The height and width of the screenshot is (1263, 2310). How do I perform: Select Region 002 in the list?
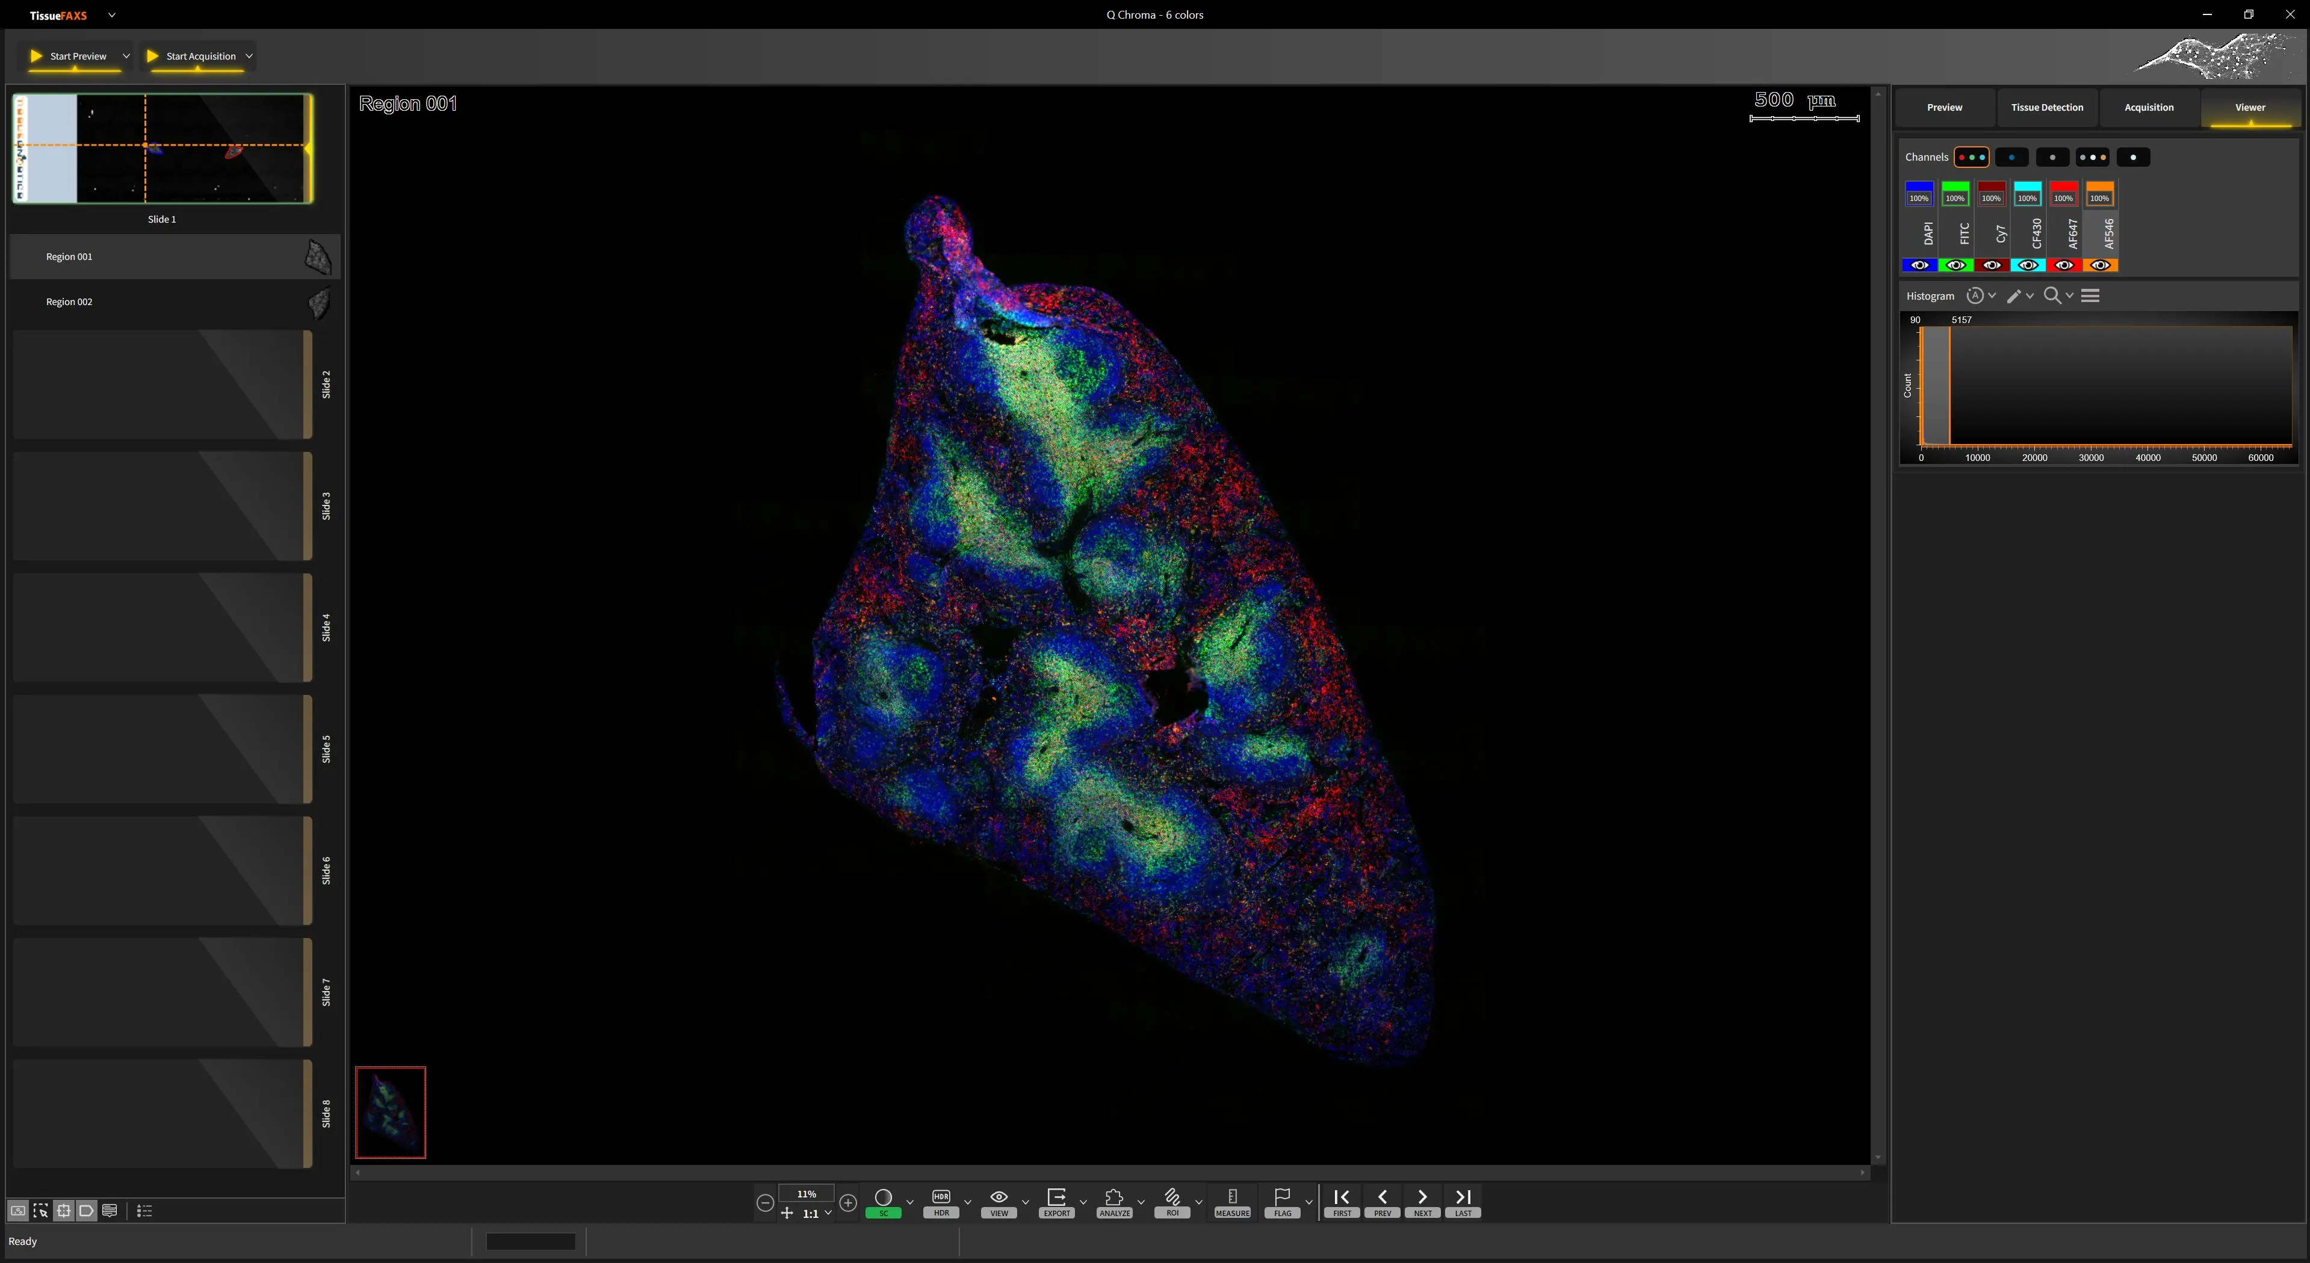click(x=69, y=302)
